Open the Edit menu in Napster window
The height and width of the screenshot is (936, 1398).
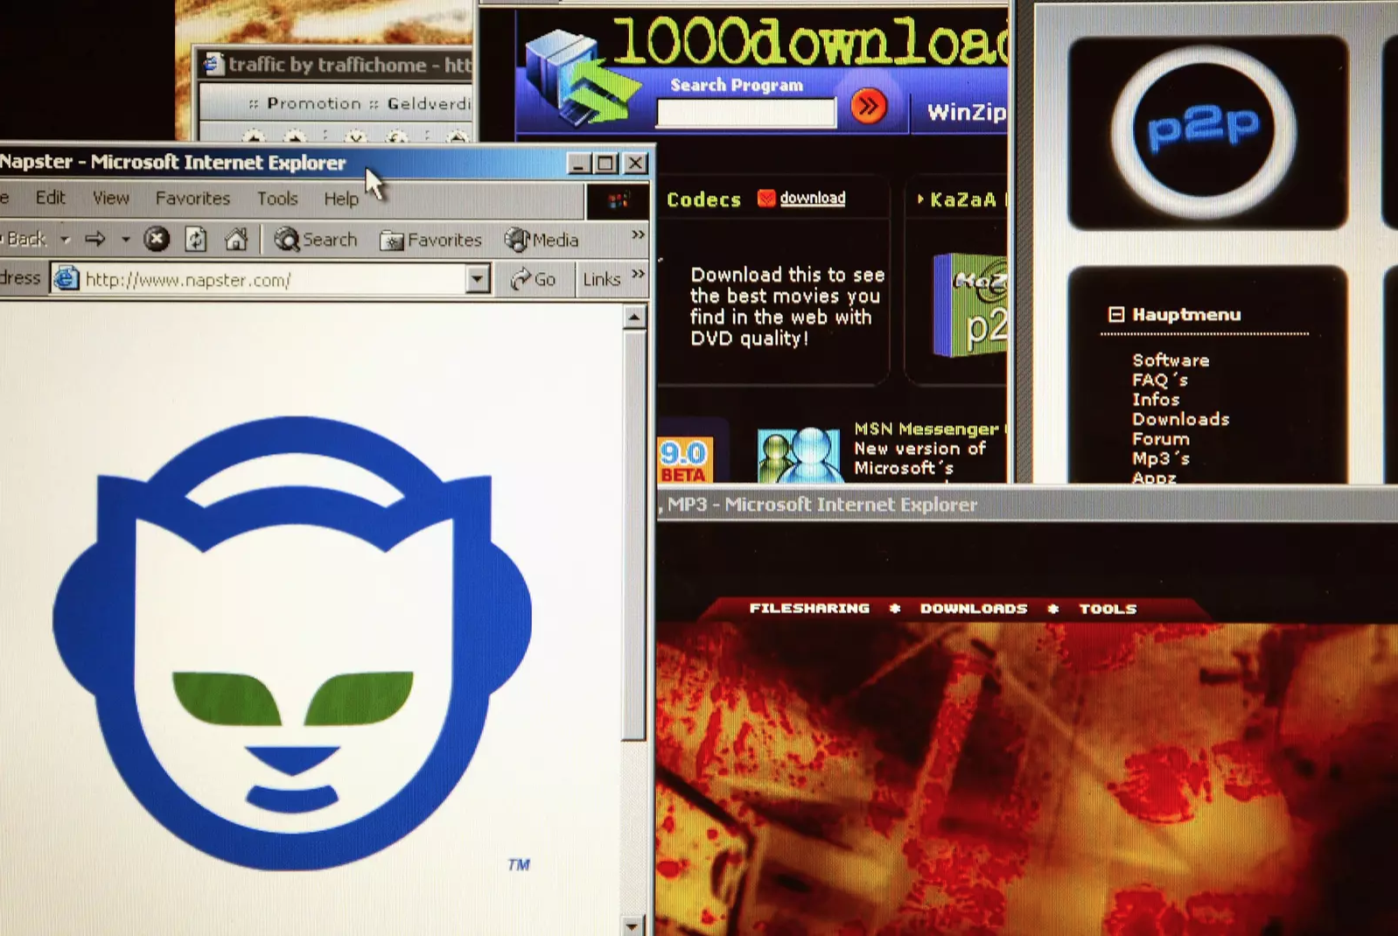(x=50, y=198)
